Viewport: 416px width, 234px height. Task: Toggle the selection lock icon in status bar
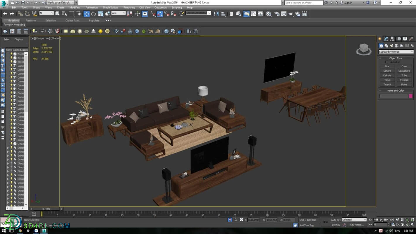tap(236, 220)
